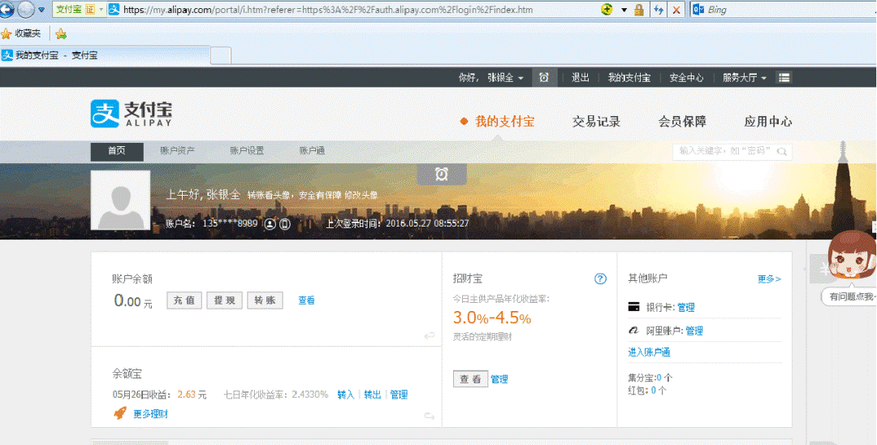
Task: Click the keyword search input field
Action: pyautogui.click(x=732, y=151)
